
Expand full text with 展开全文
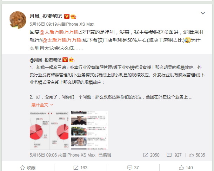42,105
